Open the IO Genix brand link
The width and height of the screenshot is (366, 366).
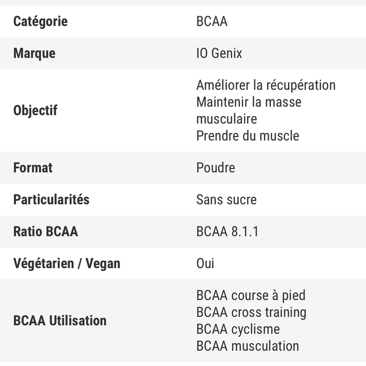tap(219, 53)
